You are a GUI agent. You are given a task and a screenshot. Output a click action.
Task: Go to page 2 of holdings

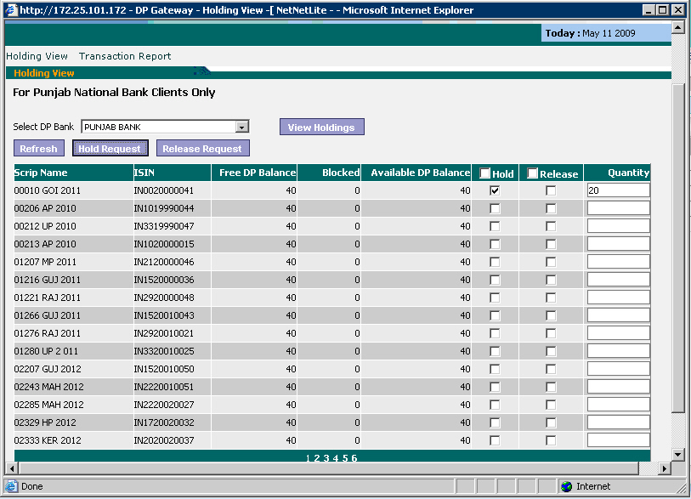point(316,458)
